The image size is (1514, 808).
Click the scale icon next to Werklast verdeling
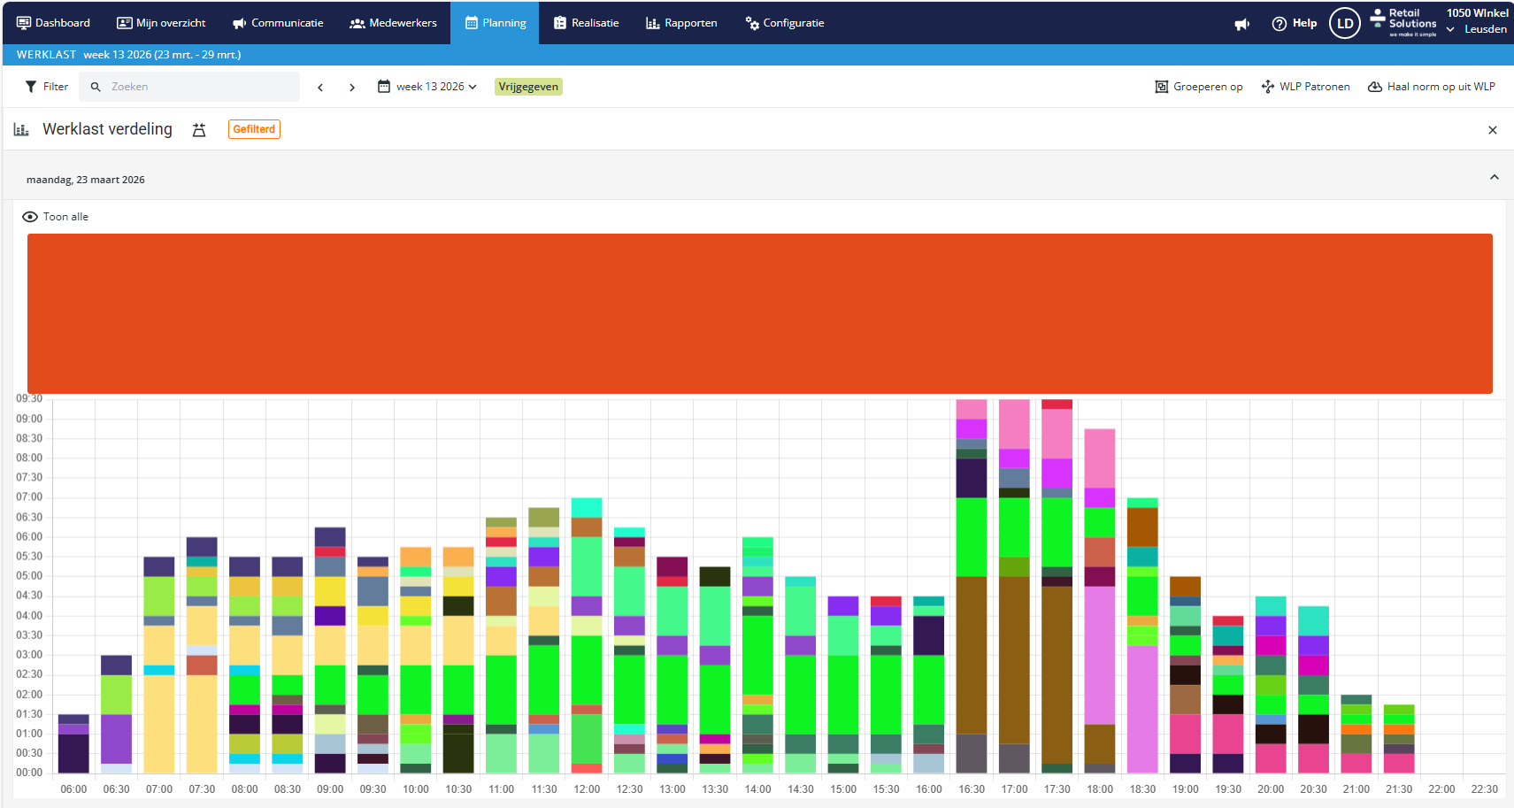(x=199, y=130)
